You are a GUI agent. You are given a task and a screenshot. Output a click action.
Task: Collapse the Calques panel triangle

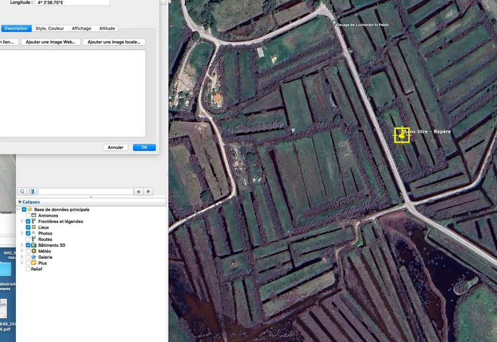coord(20,202)
